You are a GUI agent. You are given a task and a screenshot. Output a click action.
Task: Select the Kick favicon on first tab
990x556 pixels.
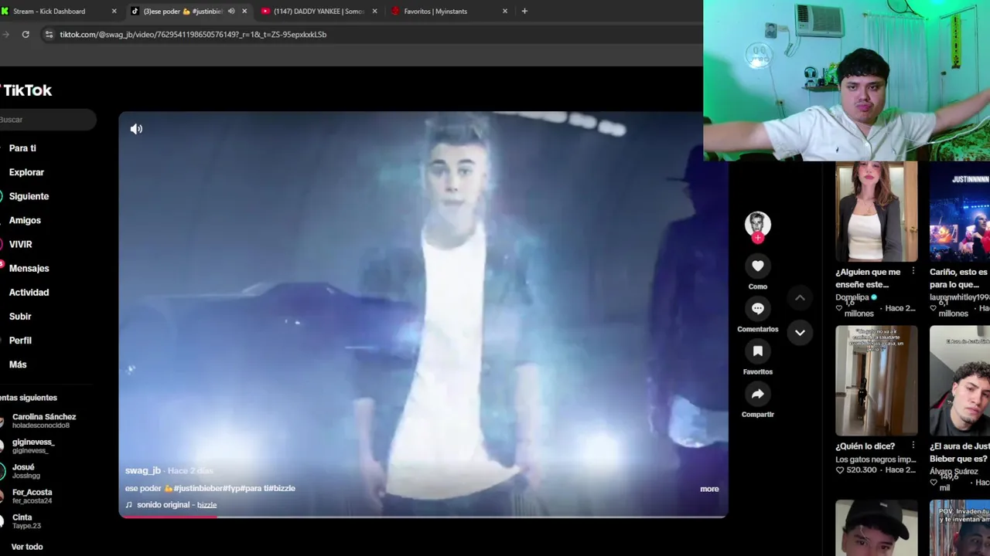[4, 12]
